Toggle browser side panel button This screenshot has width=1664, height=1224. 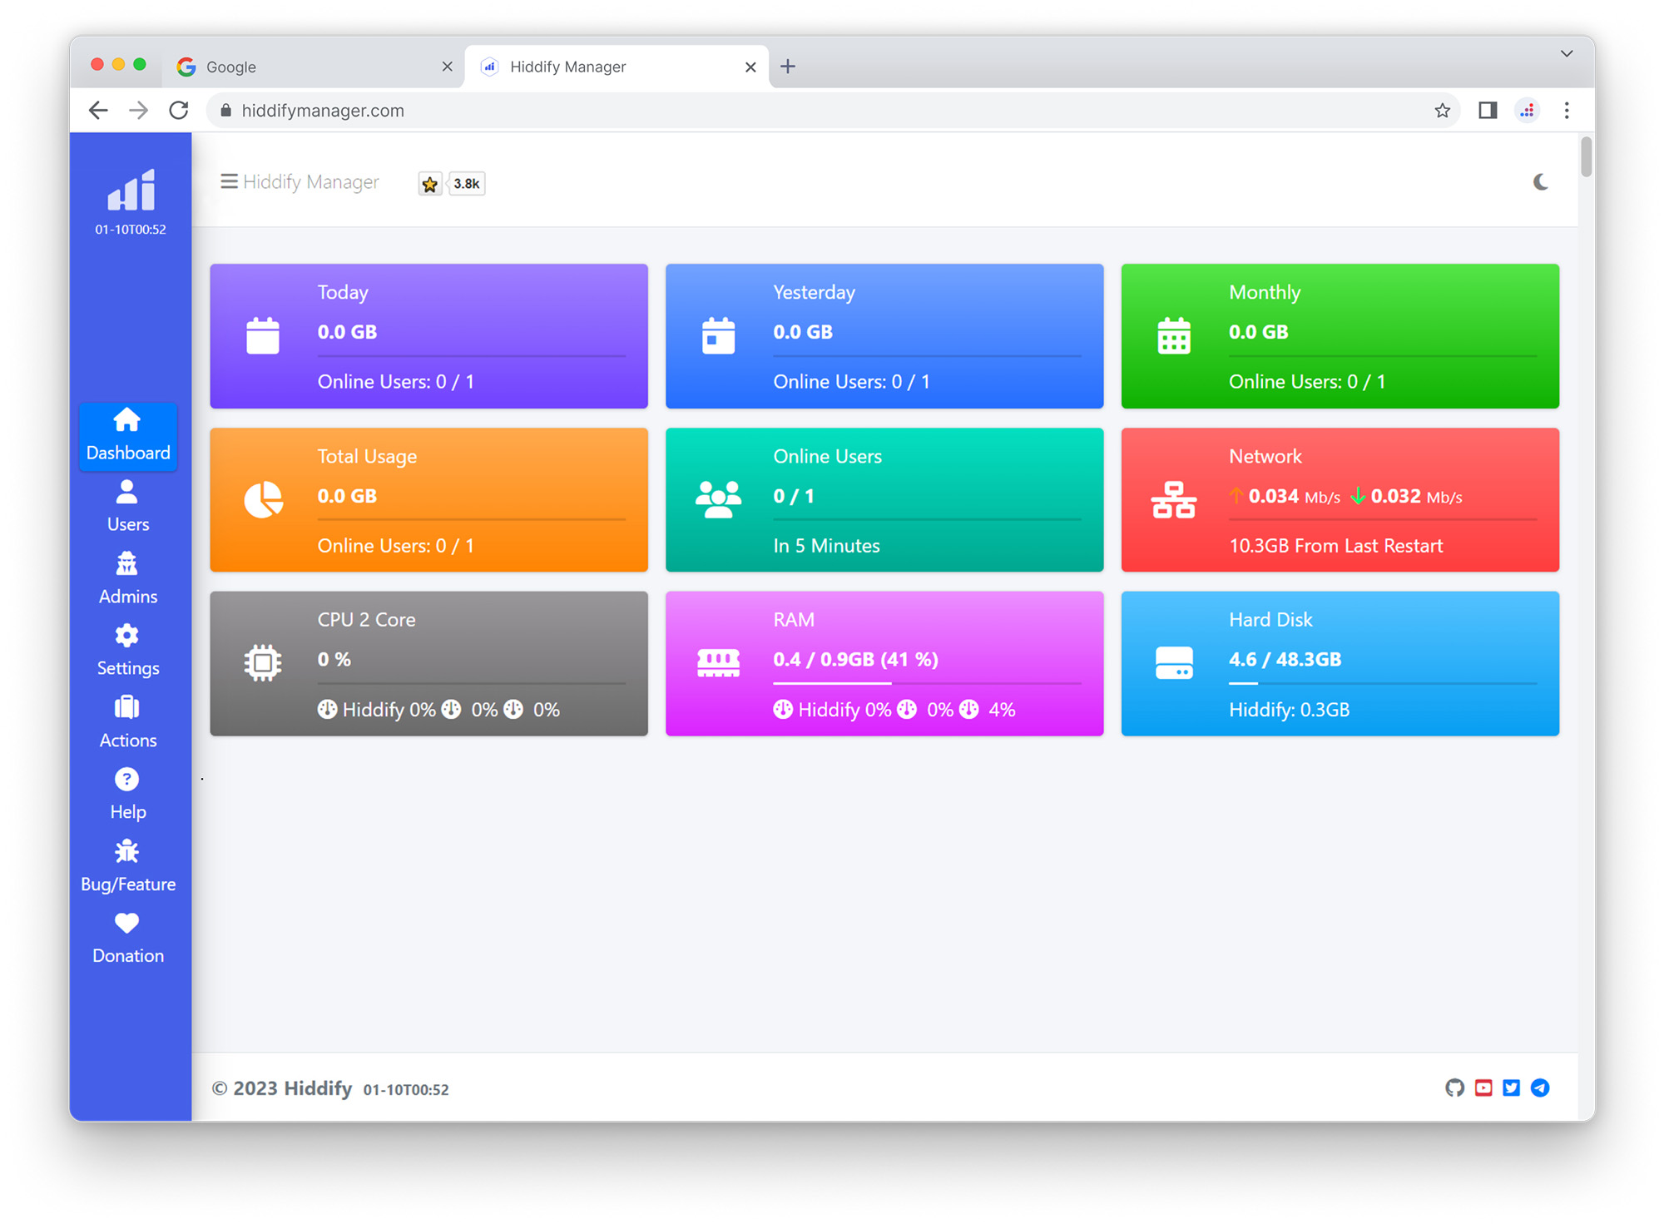click(x=1488, y=110)
